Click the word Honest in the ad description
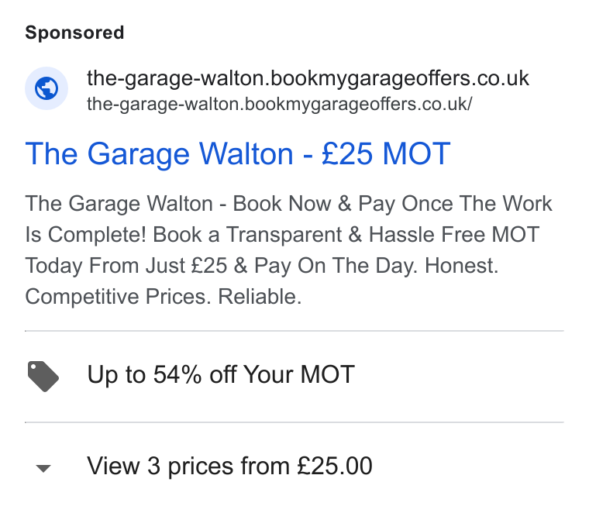589x513 pixels. click(461, 266)
